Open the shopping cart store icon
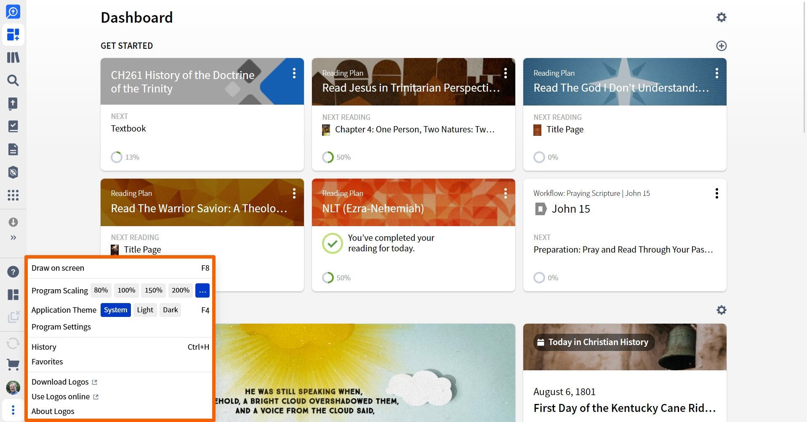Image resolution: width=807 pixels, height=422 pixels. point(13,364)
